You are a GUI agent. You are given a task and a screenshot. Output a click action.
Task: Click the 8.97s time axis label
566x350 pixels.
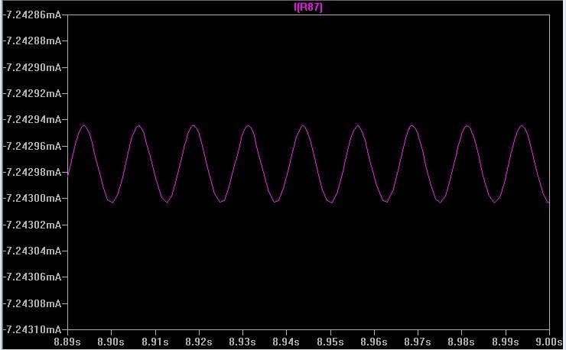pos(418,342)
